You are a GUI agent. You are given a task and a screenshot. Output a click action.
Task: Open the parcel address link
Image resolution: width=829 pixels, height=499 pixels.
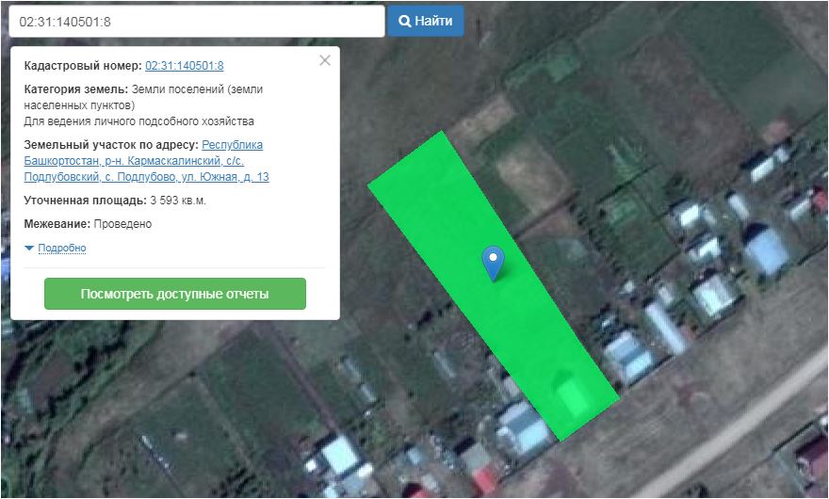146,161
